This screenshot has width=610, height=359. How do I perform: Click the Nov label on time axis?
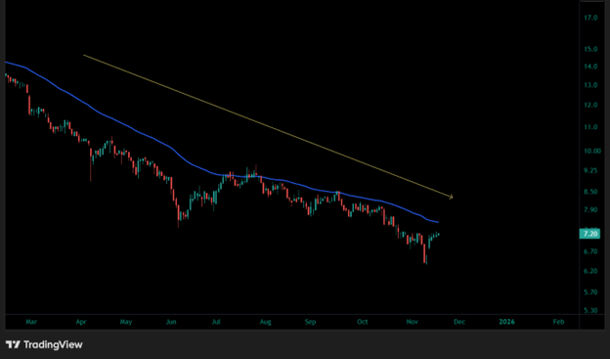coord(412,322)
